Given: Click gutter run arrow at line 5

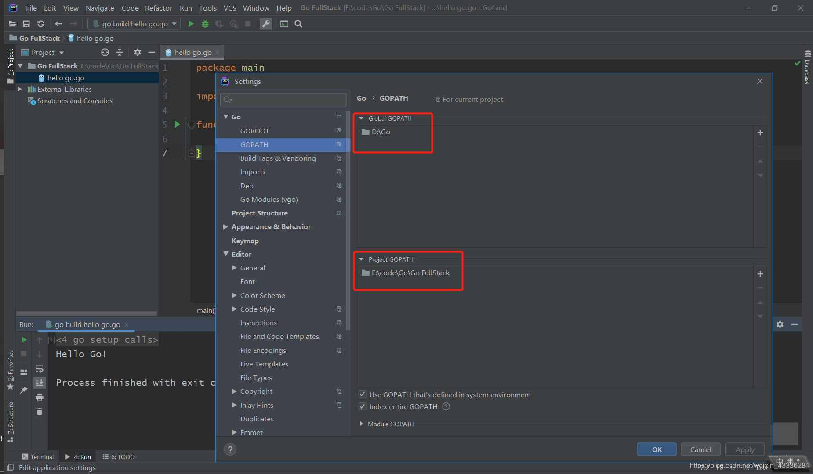Looking at the screenshot, I should 177,124.
